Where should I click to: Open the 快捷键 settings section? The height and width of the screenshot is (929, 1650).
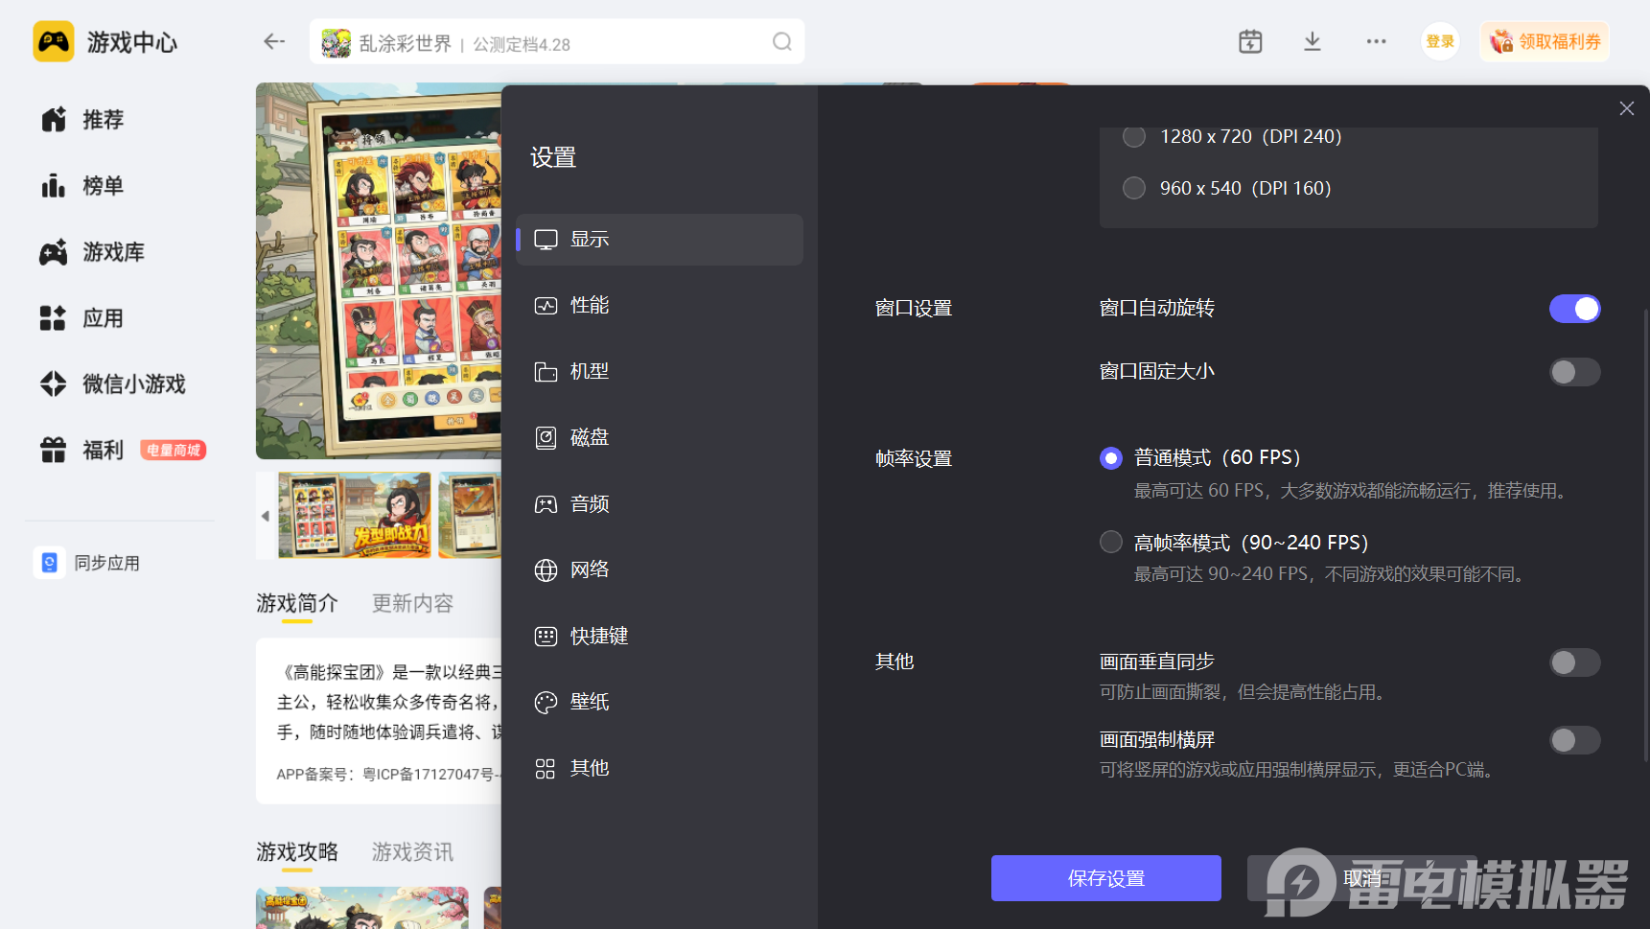[598, 636]
